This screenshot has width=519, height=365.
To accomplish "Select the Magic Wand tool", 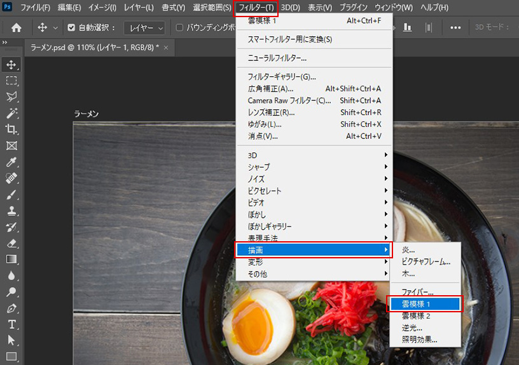I will click(11, 113).
